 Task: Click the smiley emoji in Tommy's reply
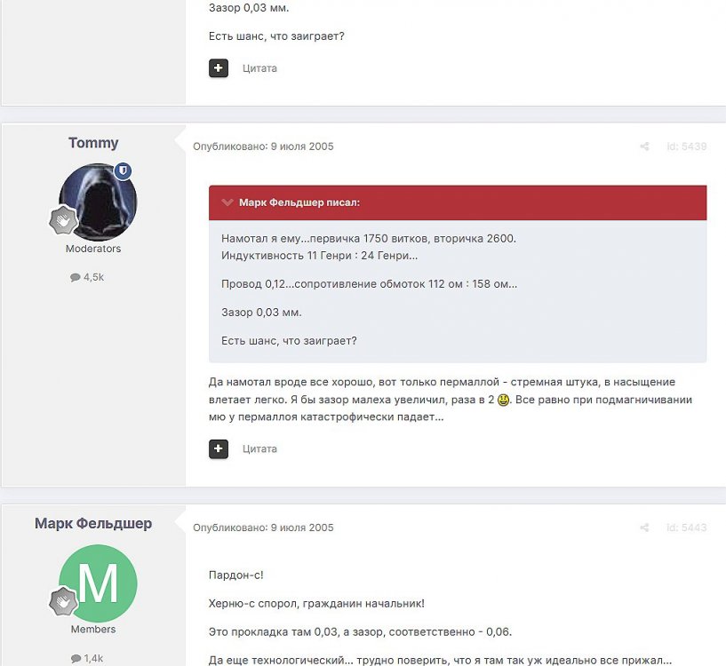503,400
